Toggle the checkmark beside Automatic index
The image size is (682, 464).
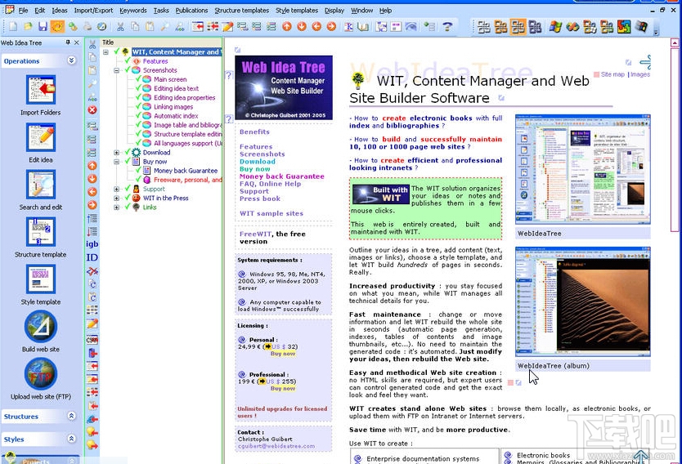tap(138, 115)
